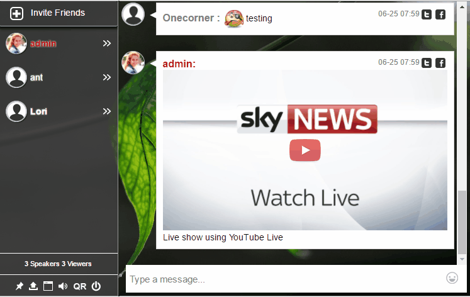Select the Lori username in sidebar
The height and width of the screenshot is (297, 470).
[x=38, y=111]
